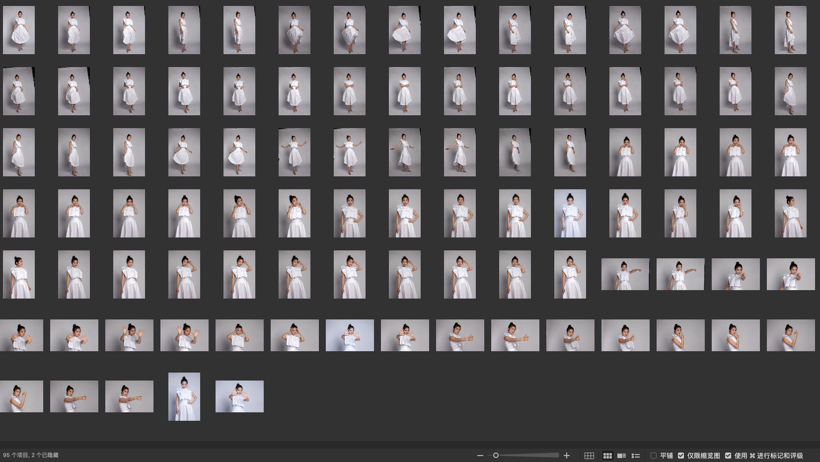Click the 95 个项目 status text

pyautogui.click(x=30, y=456)
